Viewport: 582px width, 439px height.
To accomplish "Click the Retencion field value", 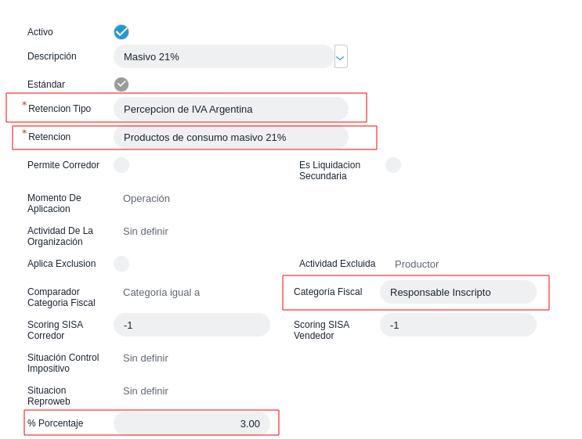I will (231, 137).
